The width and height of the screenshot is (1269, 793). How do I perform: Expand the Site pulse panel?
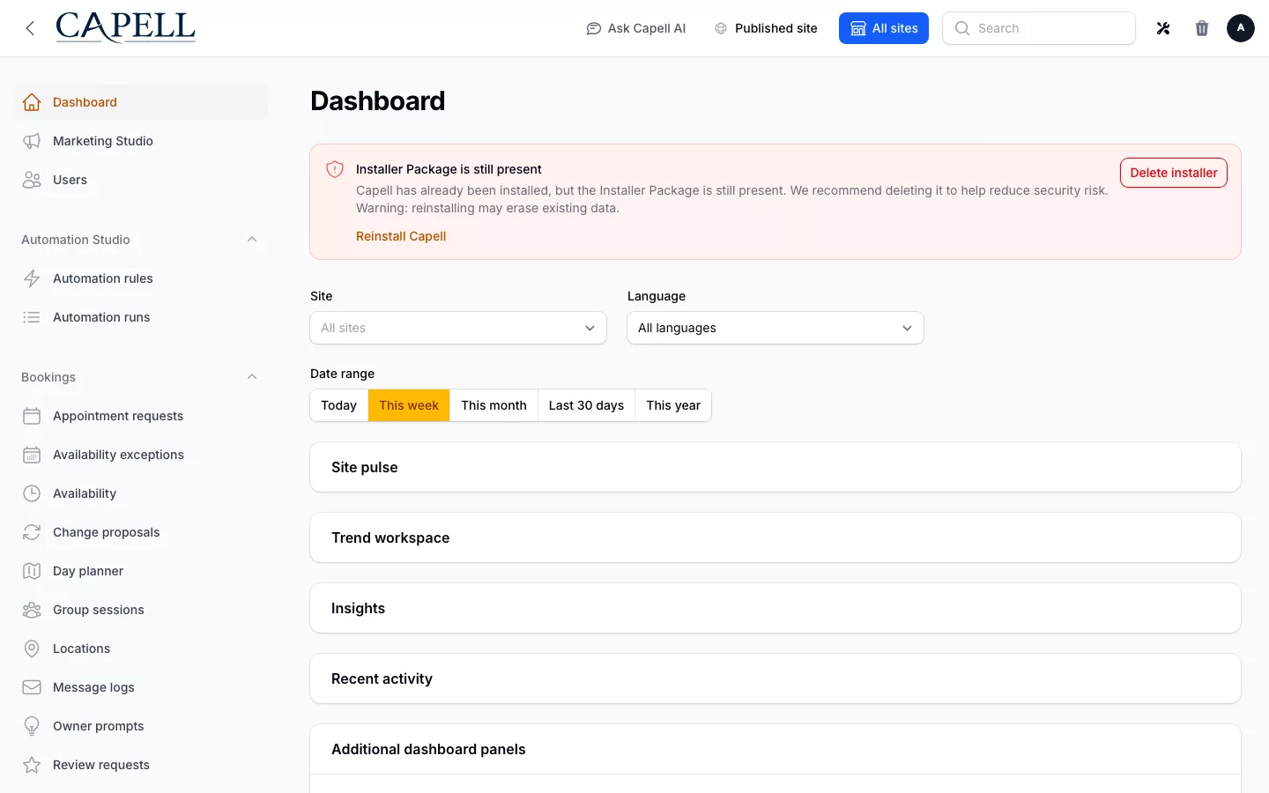775,467
